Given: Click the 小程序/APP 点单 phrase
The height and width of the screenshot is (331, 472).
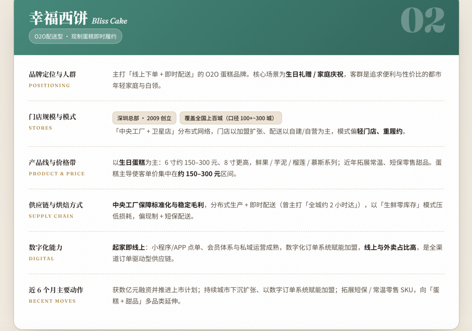Looking at the screenshot, I should (x=176, y=248).
